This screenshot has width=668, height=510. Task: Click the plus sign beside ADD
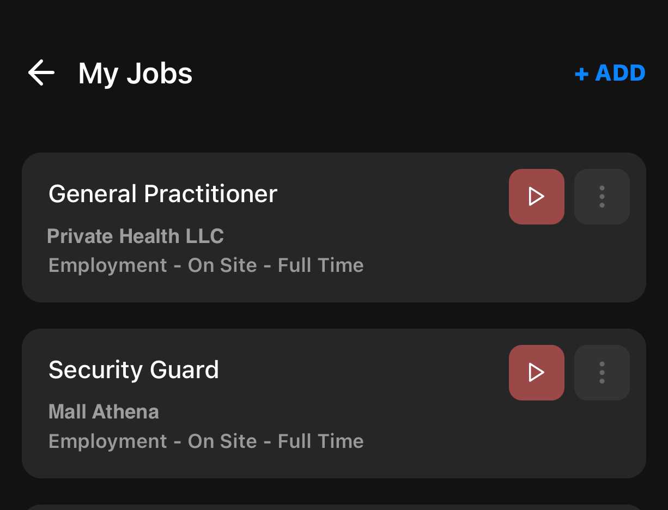click(x=581, y=74)
